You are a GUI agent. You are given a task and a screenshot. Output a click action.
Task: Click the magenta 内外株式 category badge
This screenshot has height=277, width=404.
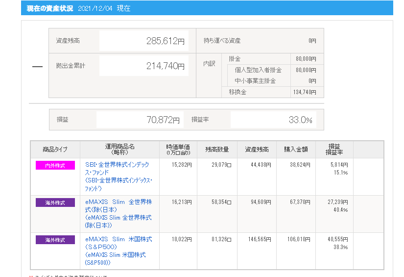tap(54, 166)
